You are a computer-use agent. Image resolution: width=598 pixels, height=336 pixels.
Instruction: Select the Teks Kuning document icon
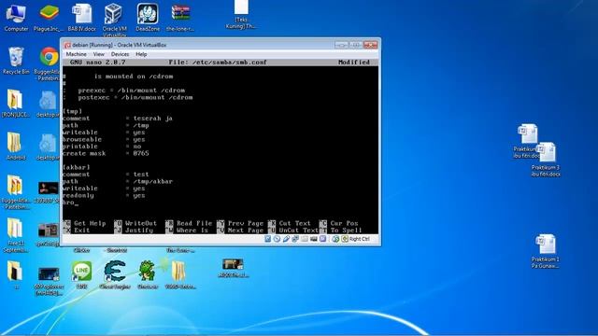click(x=241, y=15)
